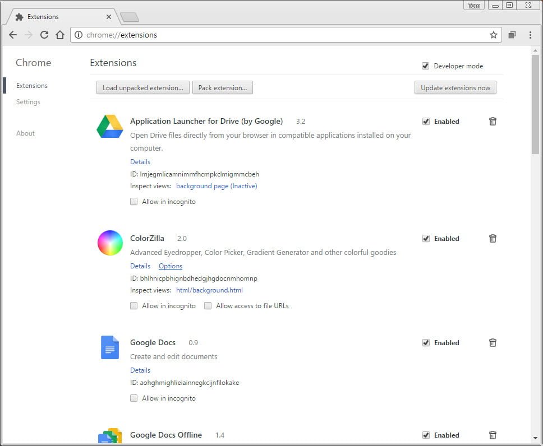
Task: Allow ColorZilla in incognito
Action: [x=134, y=305]
